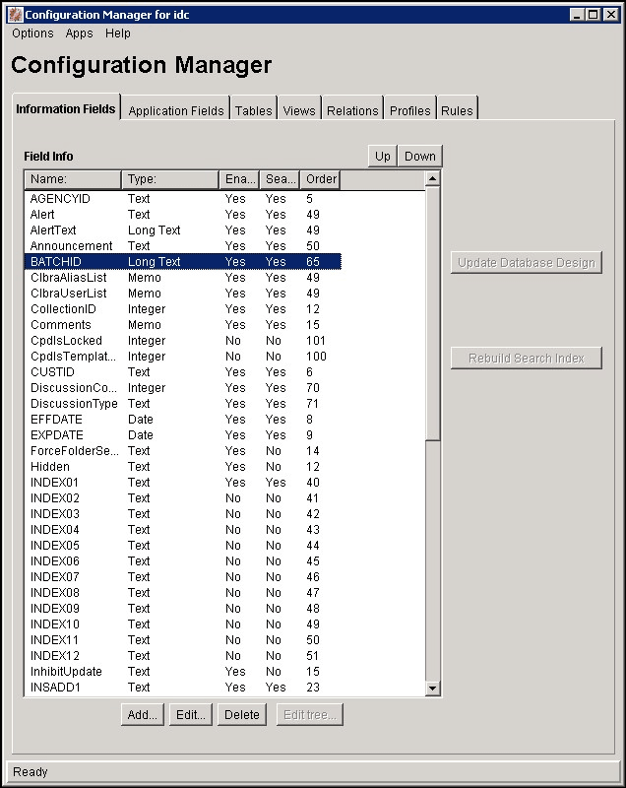The image size is (626, 788).
Task: Click the Down button
Action: 420,157
